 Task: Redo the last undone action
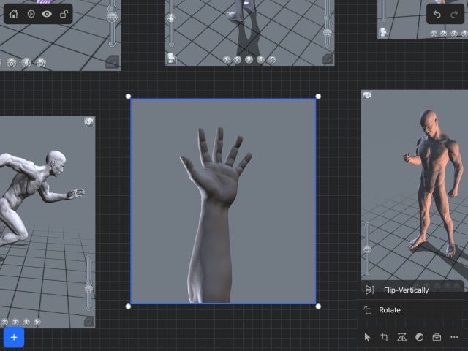pyautogui.click(x=454, y=14)
